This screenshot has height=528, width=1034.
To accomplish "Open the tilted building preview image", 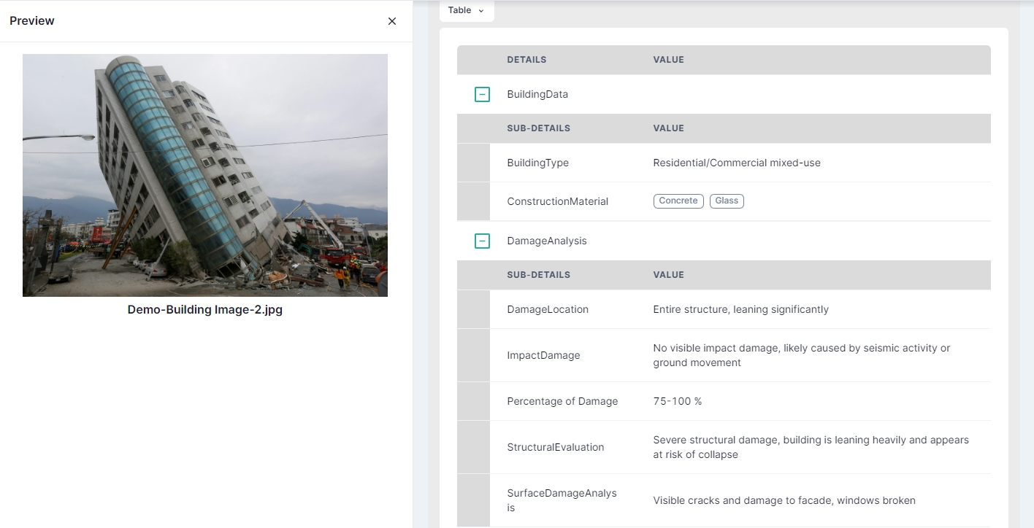I will click(x=205, y=175).
